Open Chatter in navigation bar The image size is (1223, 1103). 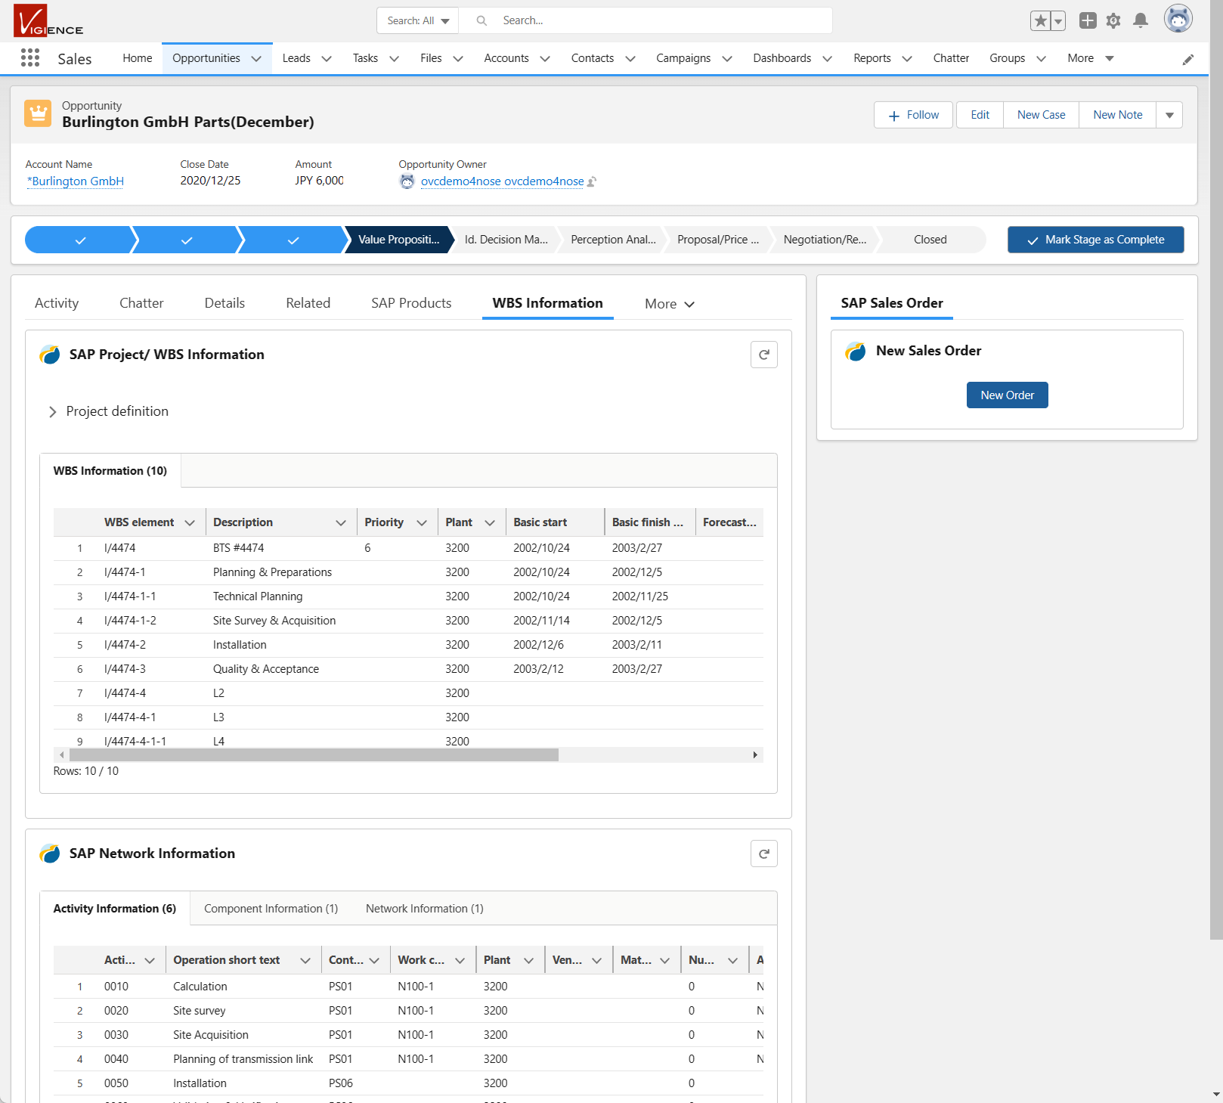pos(951,58)
